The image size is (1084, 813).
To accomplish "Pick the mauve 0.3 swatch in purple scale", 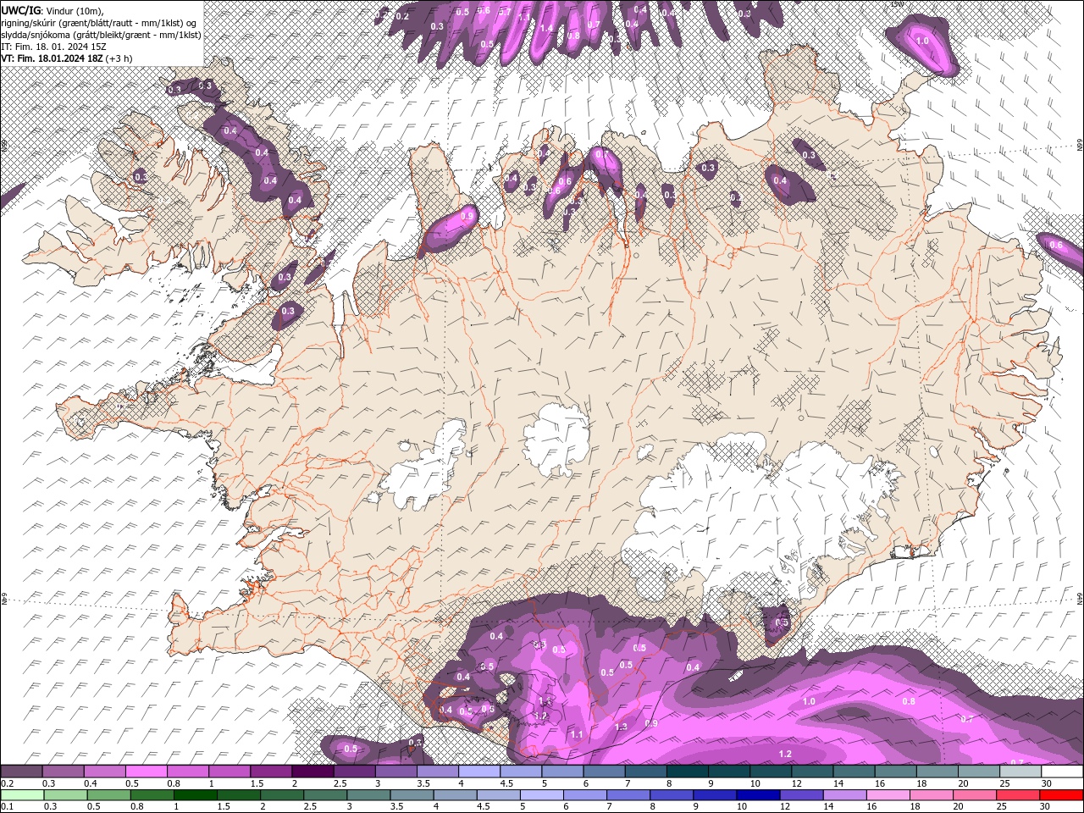I will (63, 772).
